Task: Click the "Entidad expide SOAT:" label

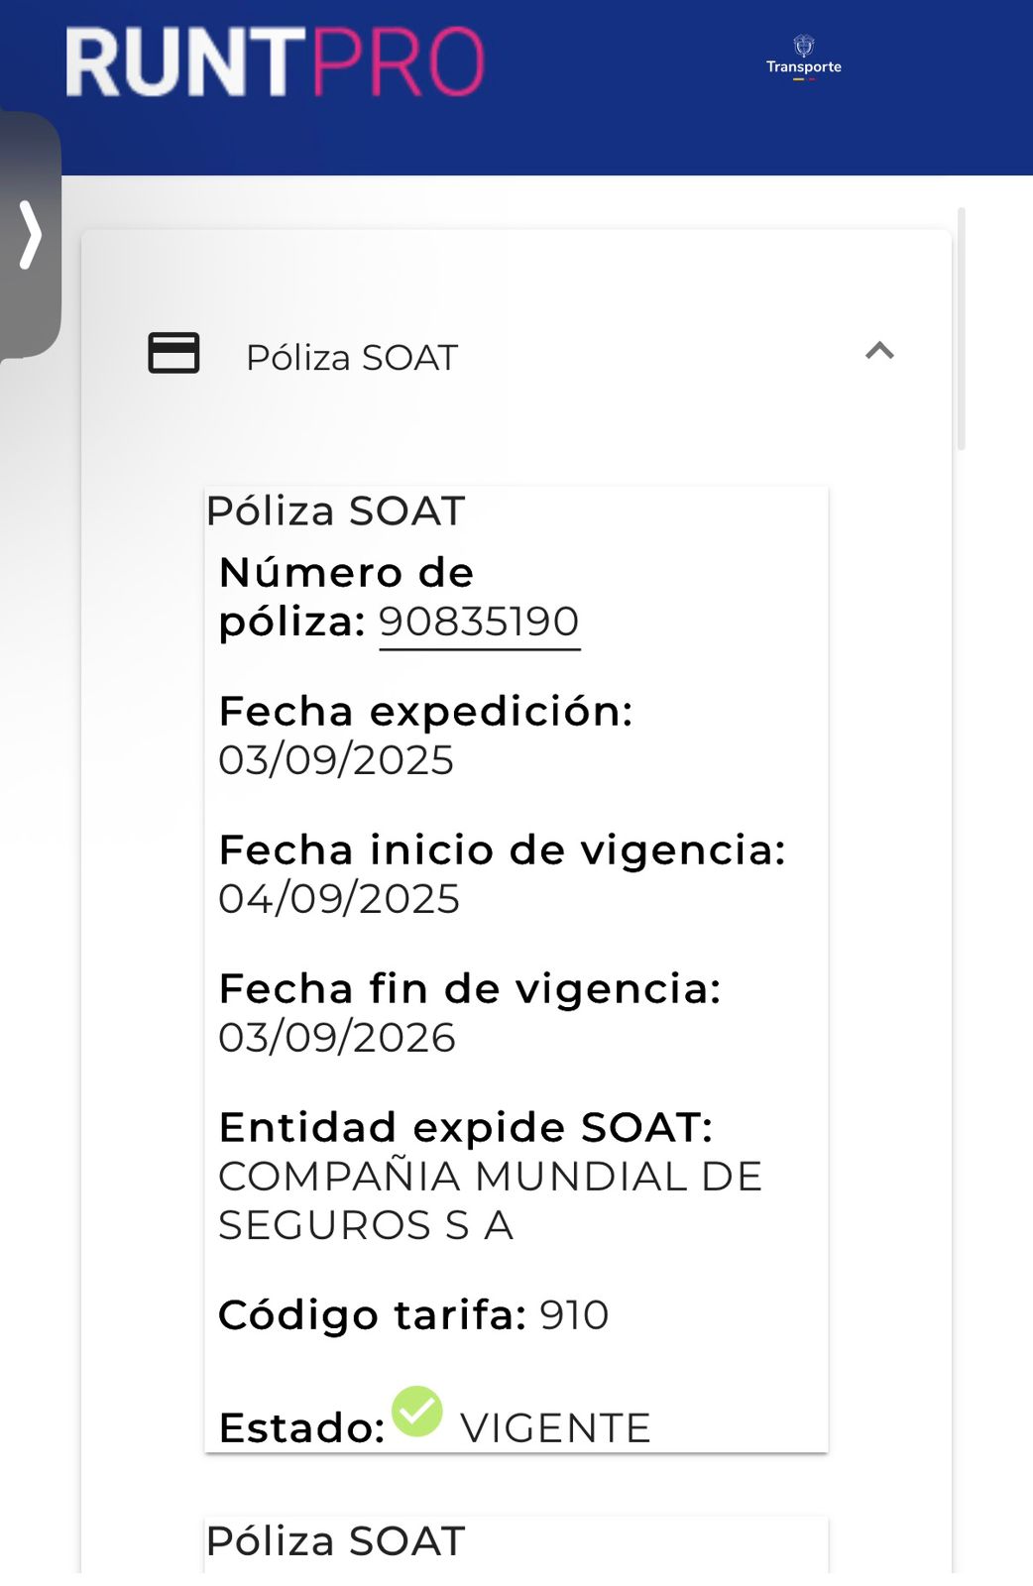Action: [465, 1128]
